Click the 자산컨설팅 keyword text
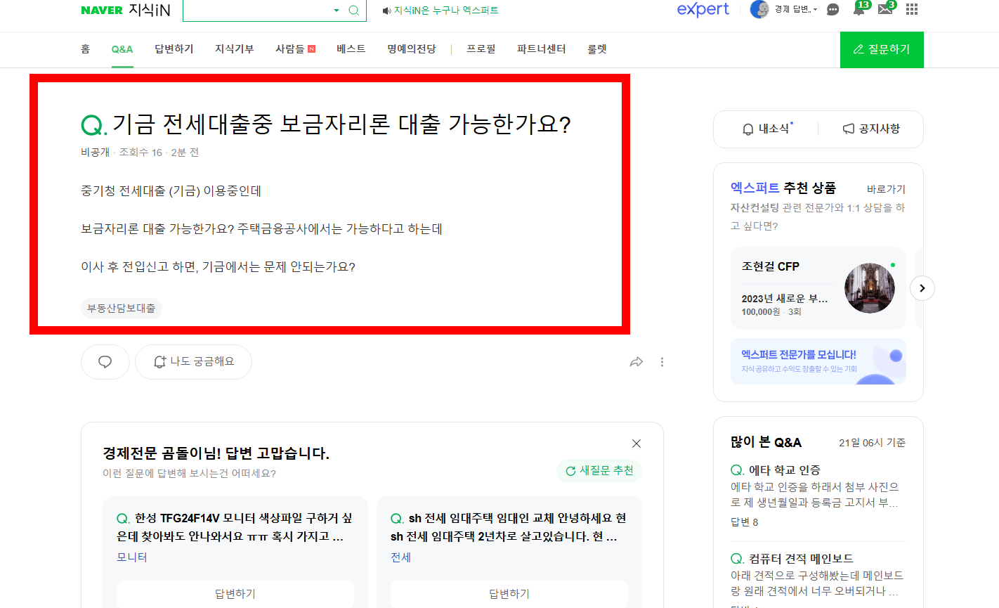 755,208
